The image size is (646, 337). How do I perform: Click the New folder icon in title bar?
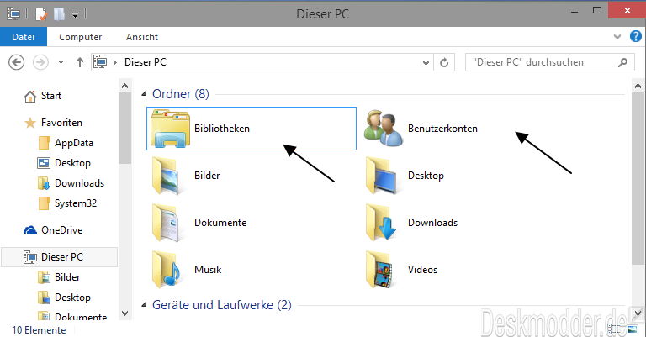point(59,14)
